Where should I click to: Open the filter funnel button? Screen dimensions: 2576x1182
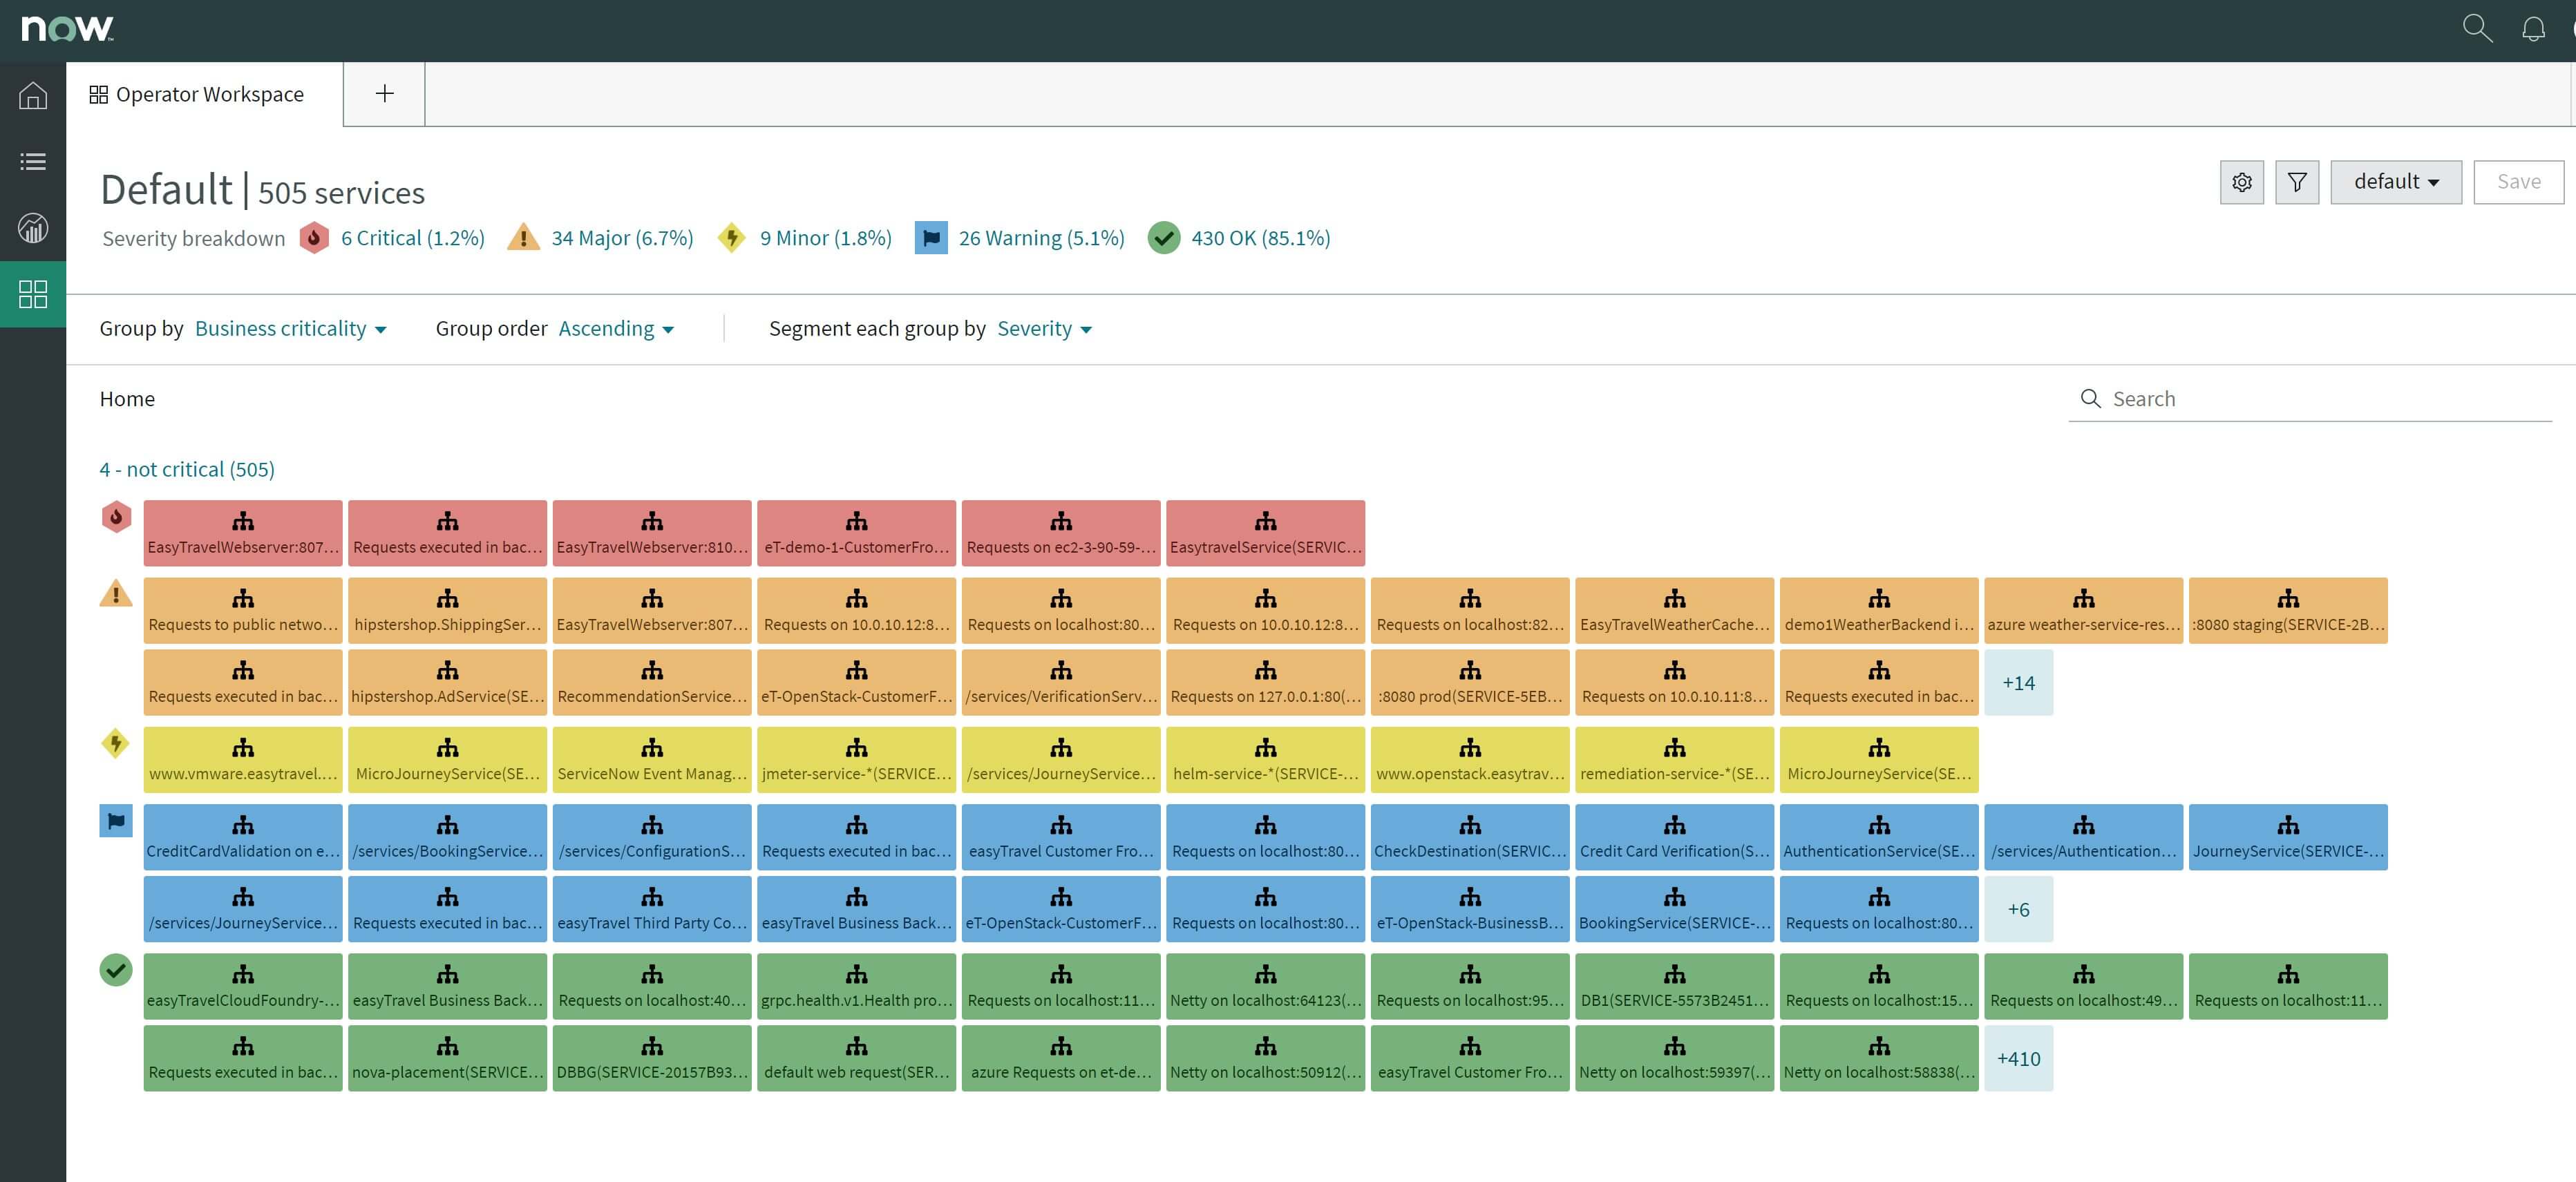pos(2297,182)
